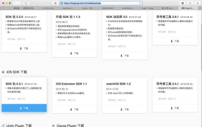Viewport: 202px width, 127px height.
Task: Open 更新日志 for 符号表工具 2.6.1
Action: tap(172, 32)
